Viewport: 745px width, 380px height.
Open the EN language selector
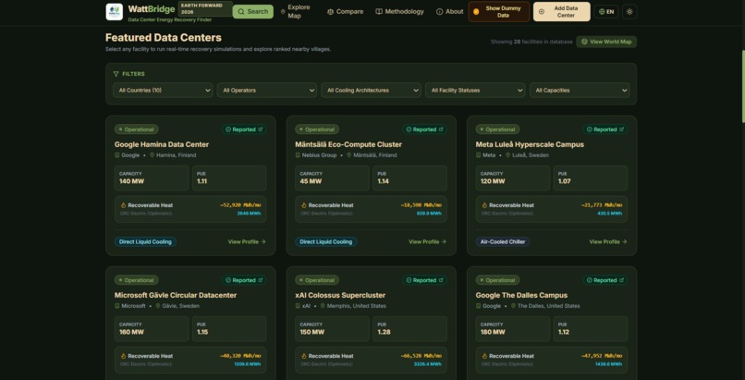pos(606,11)
